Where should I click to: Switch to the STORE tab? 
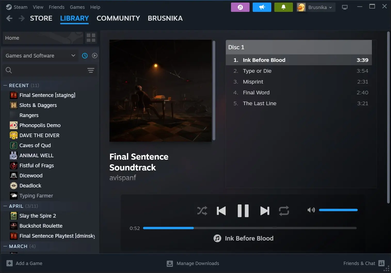pyautogui.click(x=41, y=18)
